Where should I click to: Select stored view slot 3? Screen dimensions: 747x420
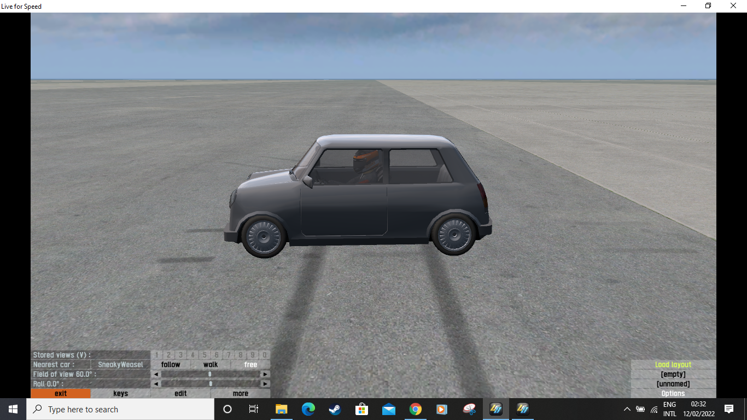180,355
